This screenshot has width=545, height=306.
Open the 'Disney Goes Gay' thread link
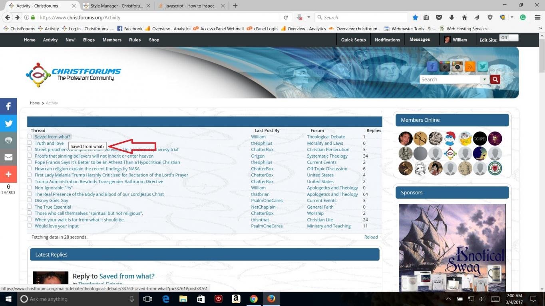coord(52,200)
